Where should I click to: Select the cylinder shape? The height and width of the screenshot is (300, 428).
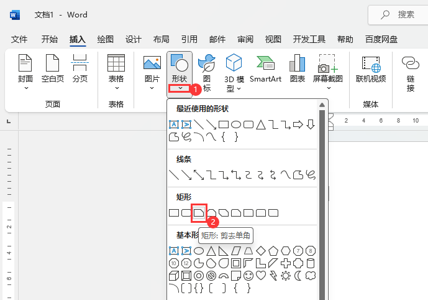point(311,263)
